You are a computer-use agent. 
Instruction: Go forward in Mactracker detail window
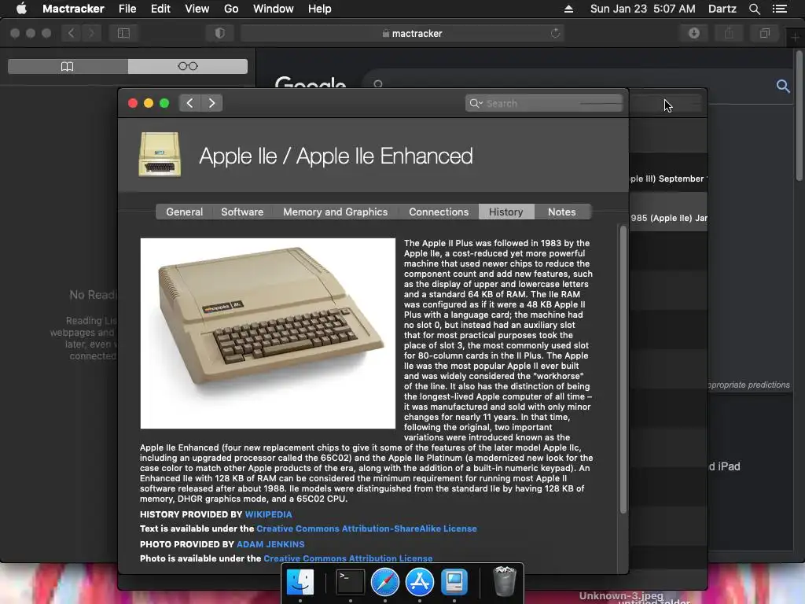[211, 103]
